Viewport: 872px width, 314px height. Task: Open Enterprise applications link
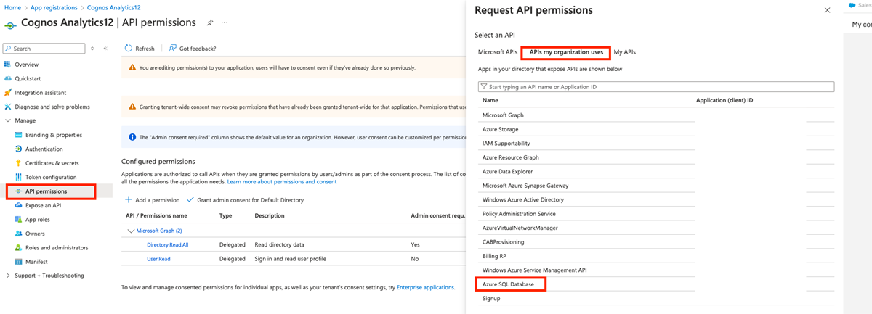coord(426,288)
